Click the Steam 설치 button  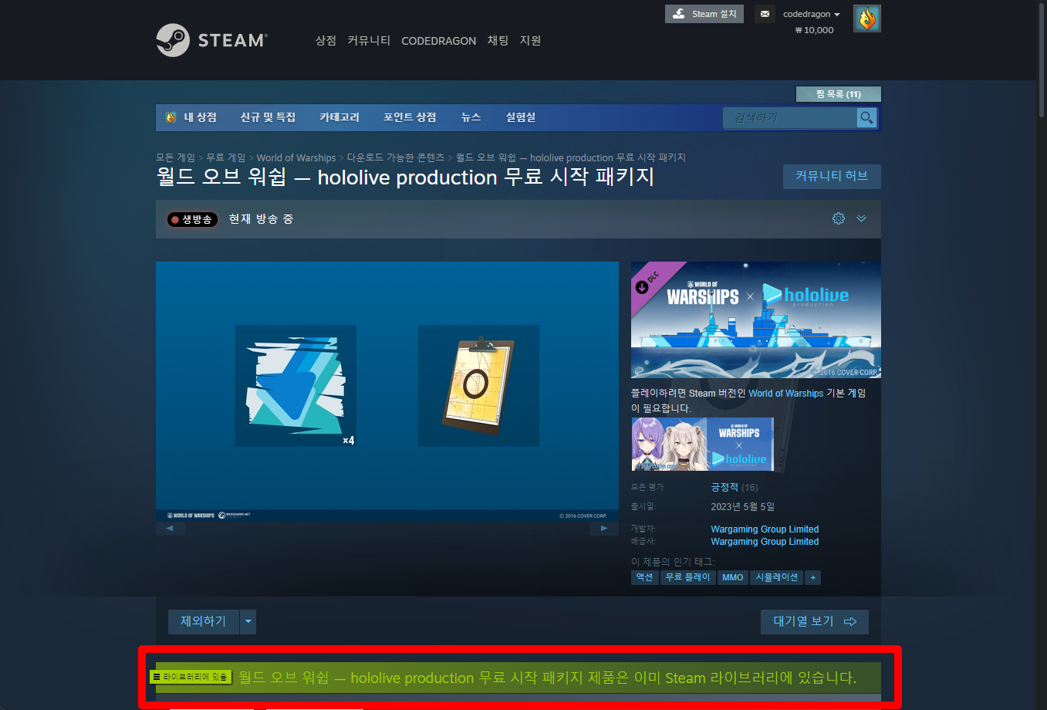(x=704, y=14)
